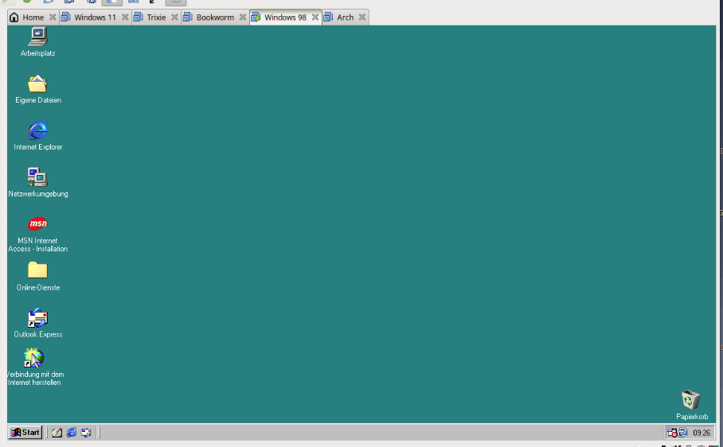Close the Bookworm tab
The width and height of the screenshot is (723, 447).
243,17
